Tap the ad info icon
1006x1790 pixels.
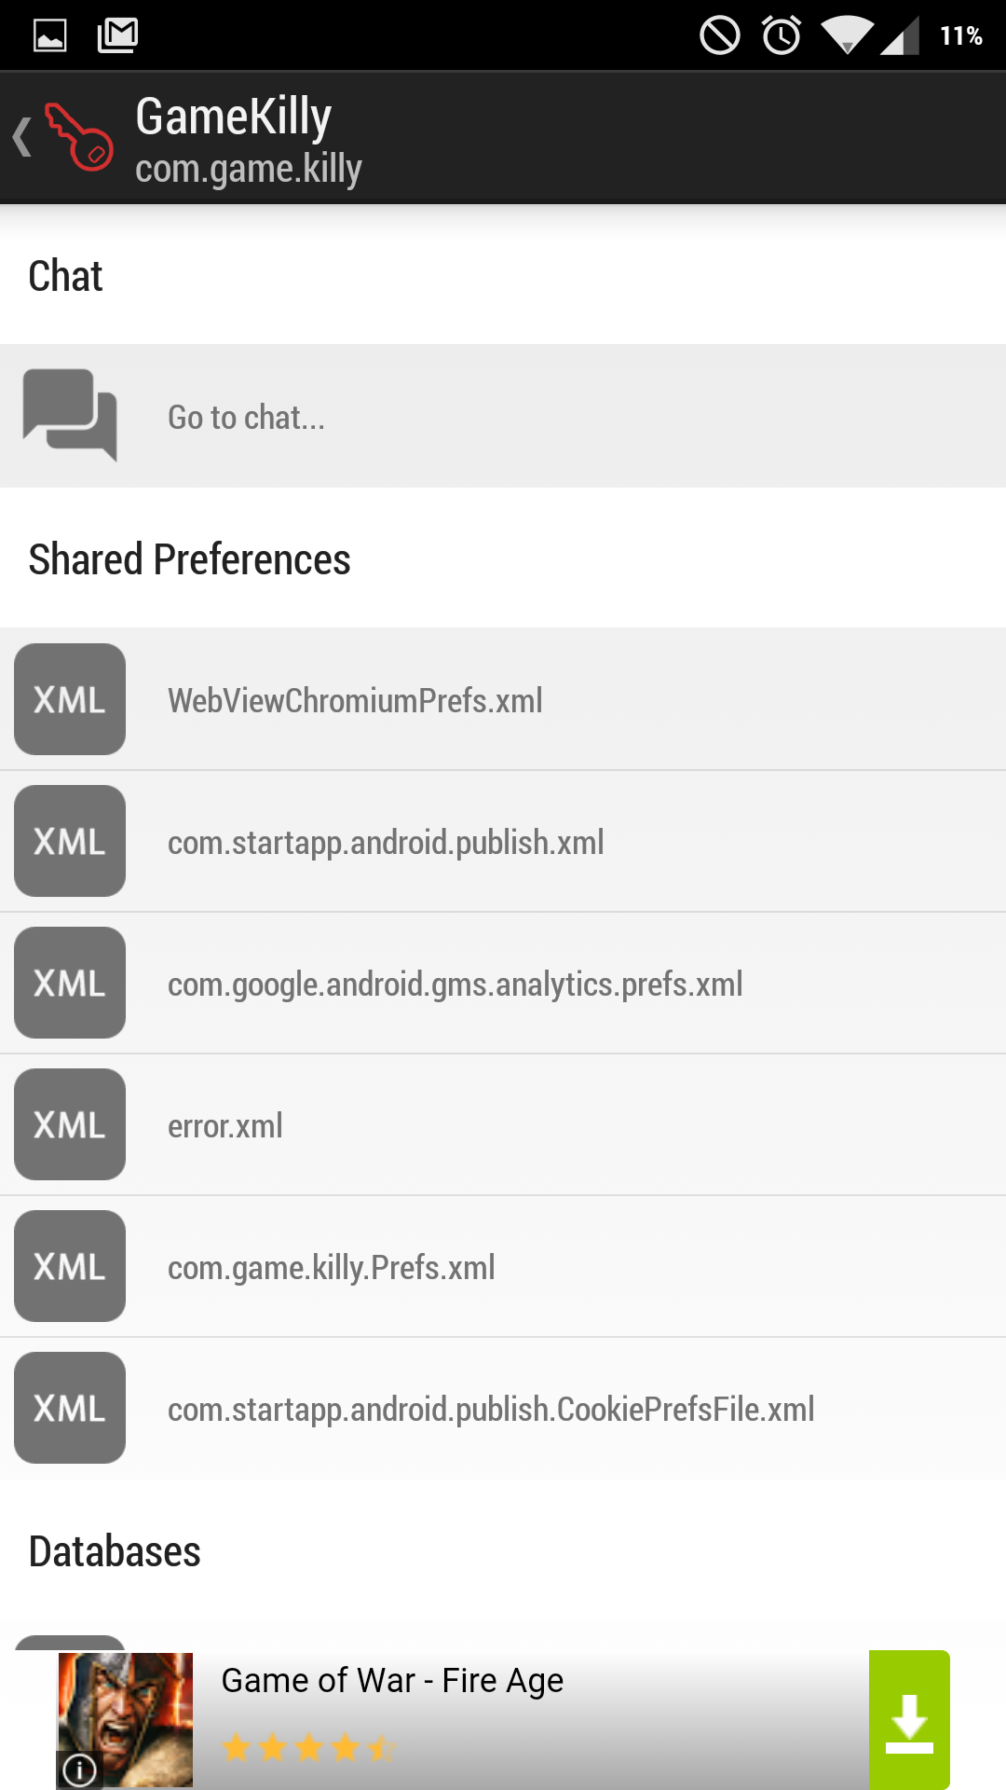[80, 1769]
